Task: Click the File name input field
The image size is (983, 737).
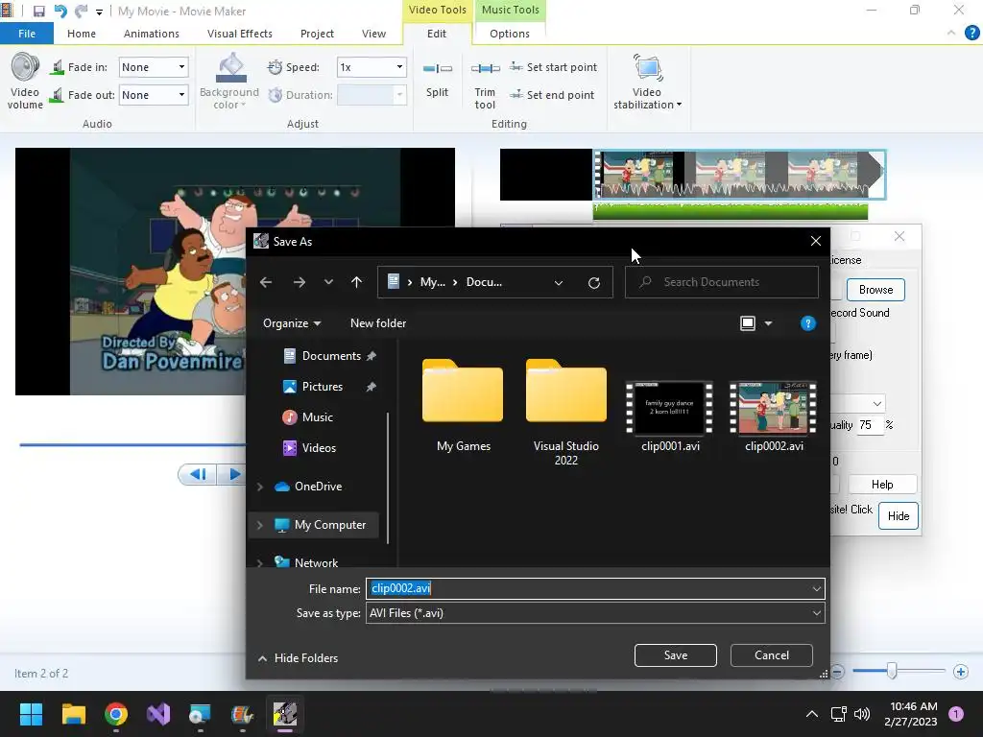Action: [595, 588]
